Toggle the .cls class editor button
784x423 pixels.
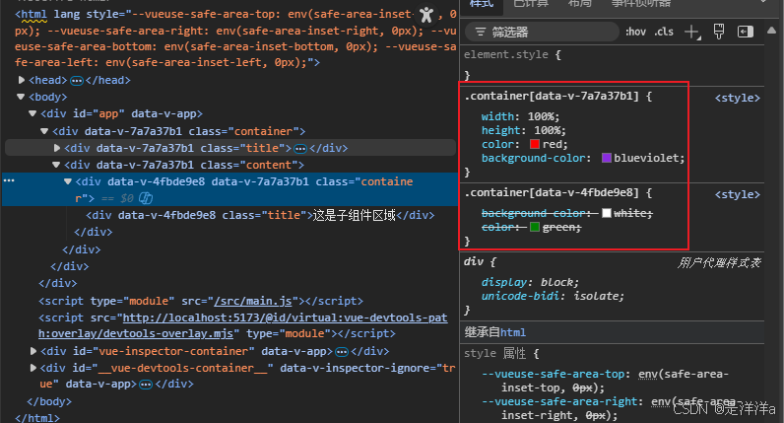664,32
